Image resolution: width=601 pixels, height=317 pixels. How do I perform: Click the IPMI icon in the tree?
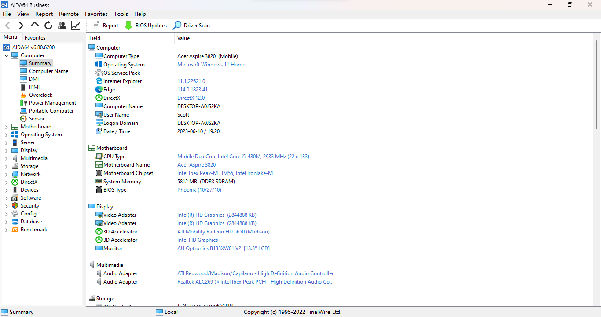point(23,87)
